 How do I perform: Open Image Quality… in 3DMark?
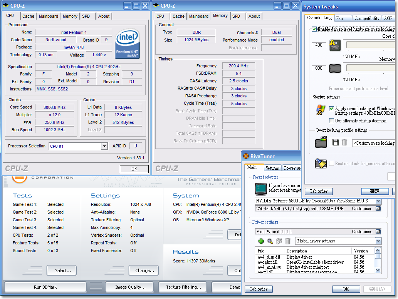(129, 287)
